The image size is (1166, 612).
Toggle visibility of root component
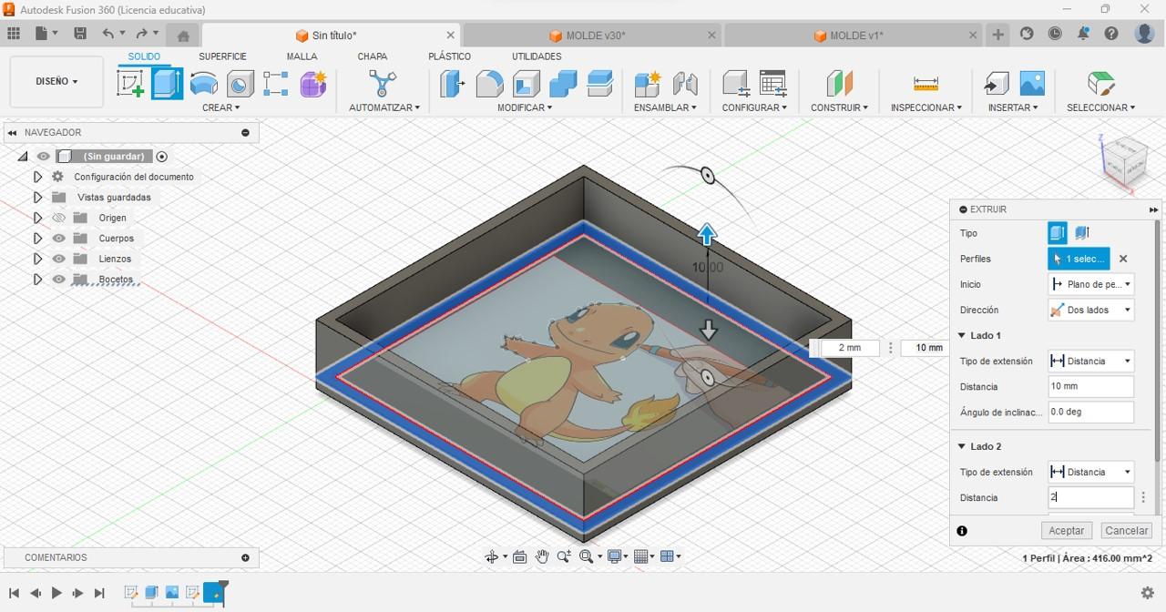click(43, 157)
